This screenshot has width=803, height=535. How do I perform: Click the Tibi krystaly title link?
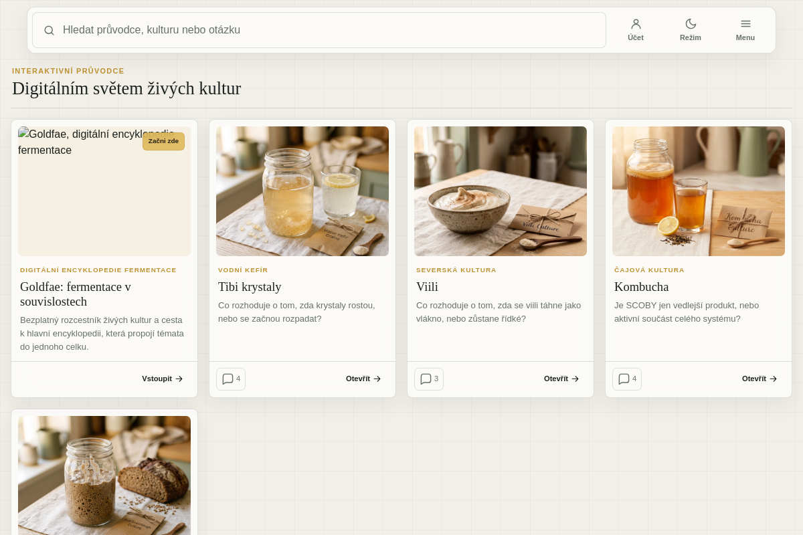pos(250,287)
